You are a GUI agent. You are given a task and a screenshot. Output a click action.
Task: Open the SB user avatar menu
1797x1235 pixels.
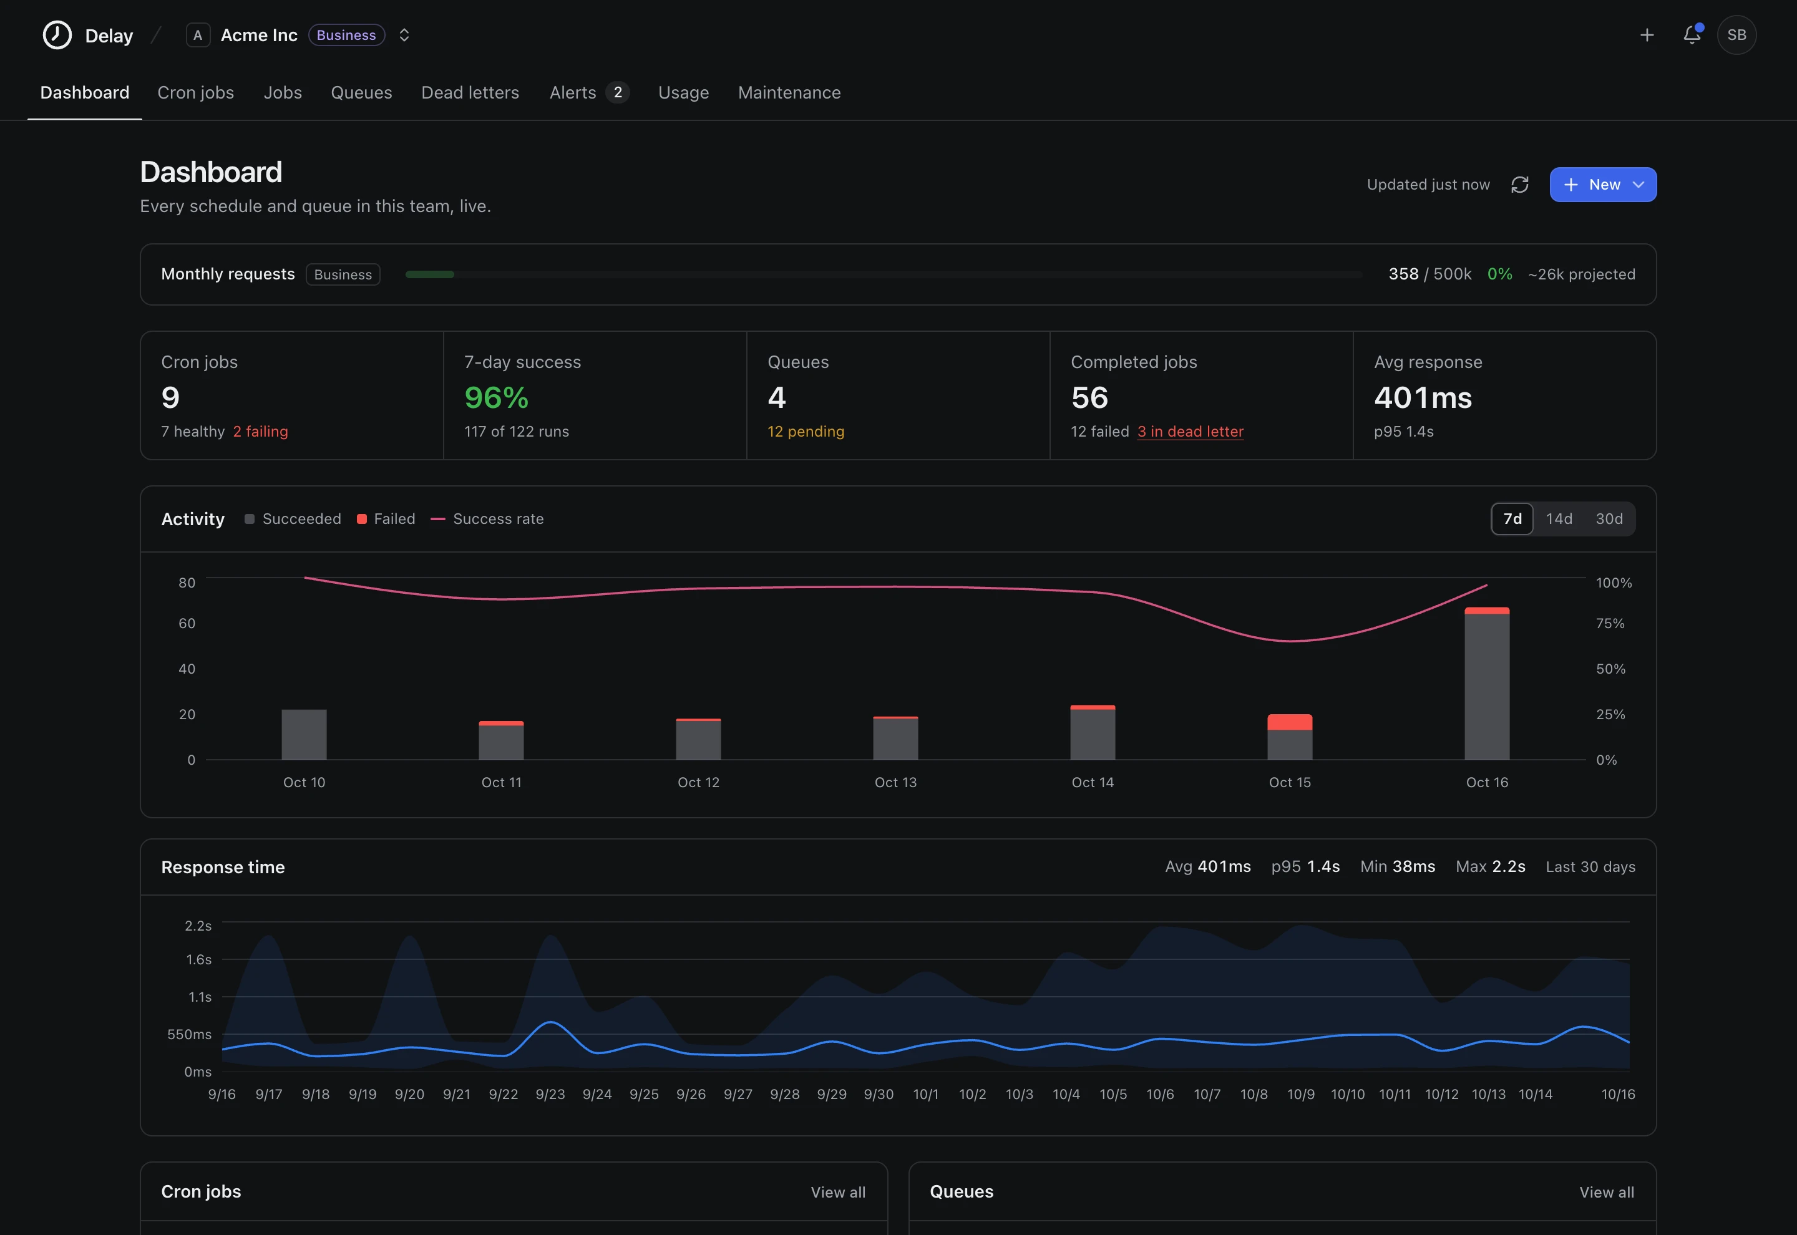(x=1736, y=35)
